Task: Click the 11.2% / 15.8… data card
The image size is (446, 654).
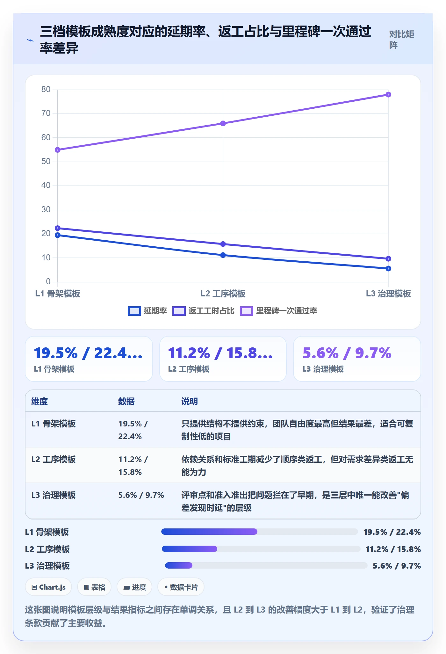Action: pyautogui.click(x=223, y=359)
